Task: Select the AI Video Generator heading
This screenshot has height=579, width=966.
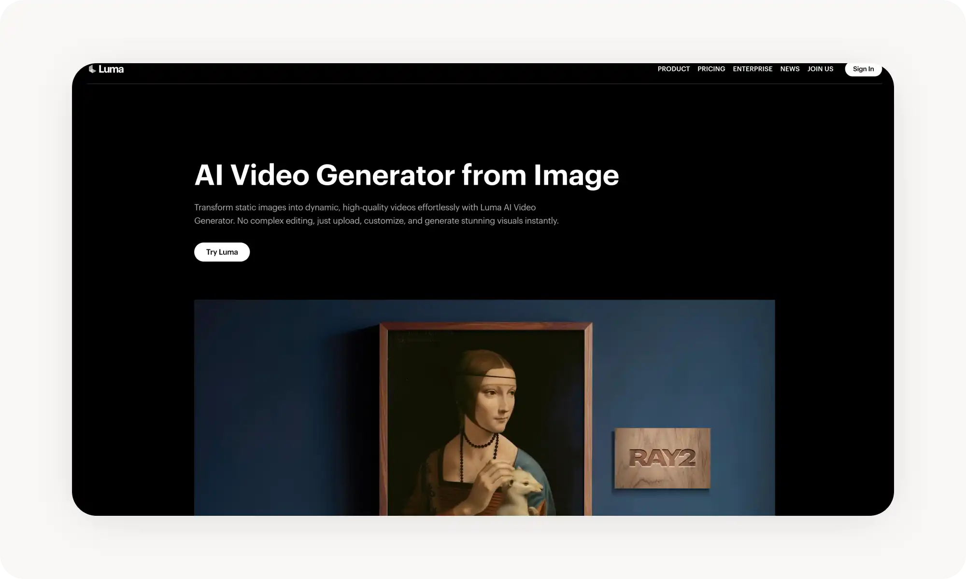Action: click(406, 175)
